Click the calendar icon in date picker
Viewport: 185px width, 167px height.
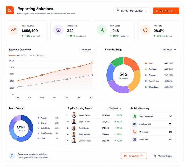coord(118,11)
